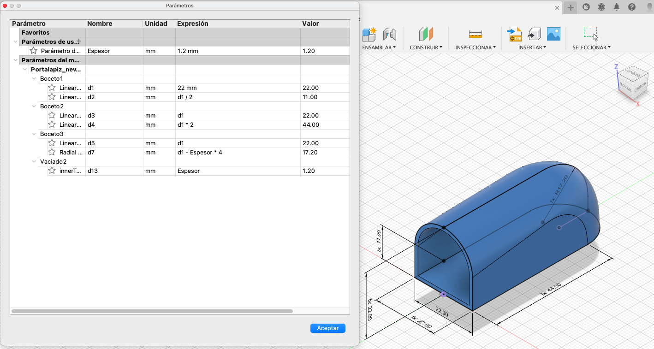Click the measure ruler icon

click(475, 34)
